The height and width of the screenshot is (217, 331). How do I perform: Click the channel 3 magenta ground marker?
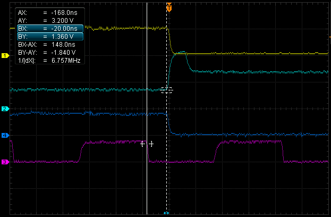pos(5,162)
